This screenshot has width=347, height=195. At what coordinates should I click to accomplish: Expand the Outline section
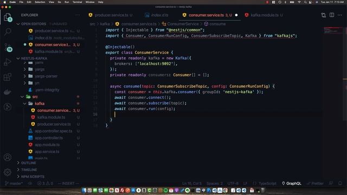pyautogui.click(x=29, y=162)
